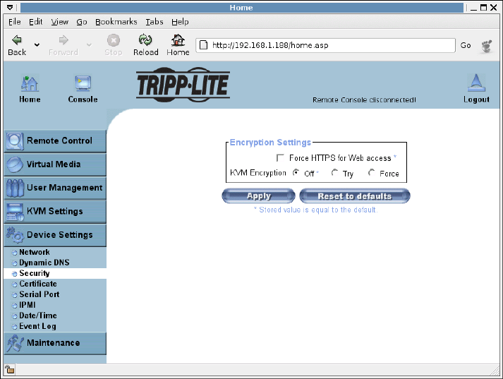The height and width of the screenshot is (379, 503).
Task: Click the Back arrow toolbar icon
Action: 17,40
